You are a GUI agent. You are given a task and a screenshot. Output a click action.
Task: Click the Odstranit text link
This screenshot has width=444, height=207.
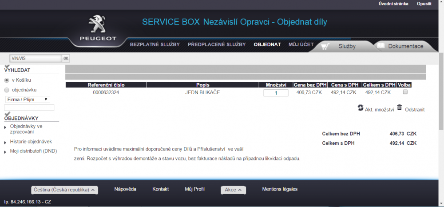pyautogui.click(x=415, y=110)
